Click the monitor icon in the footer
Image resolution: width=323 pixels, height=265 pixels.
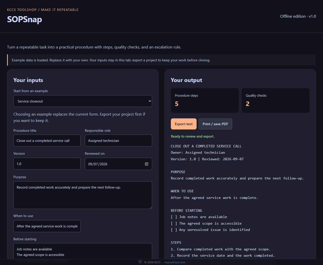pos(140,262)
